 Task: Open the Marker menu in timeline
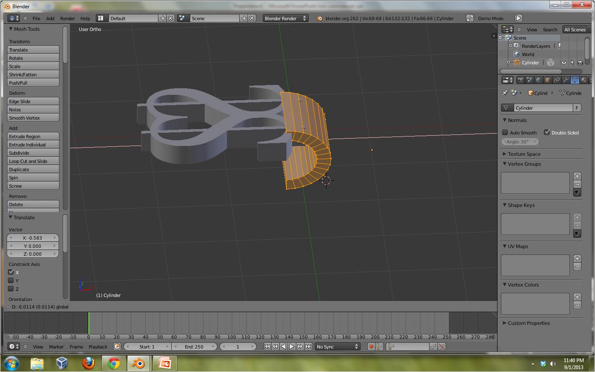coord(56,347)
